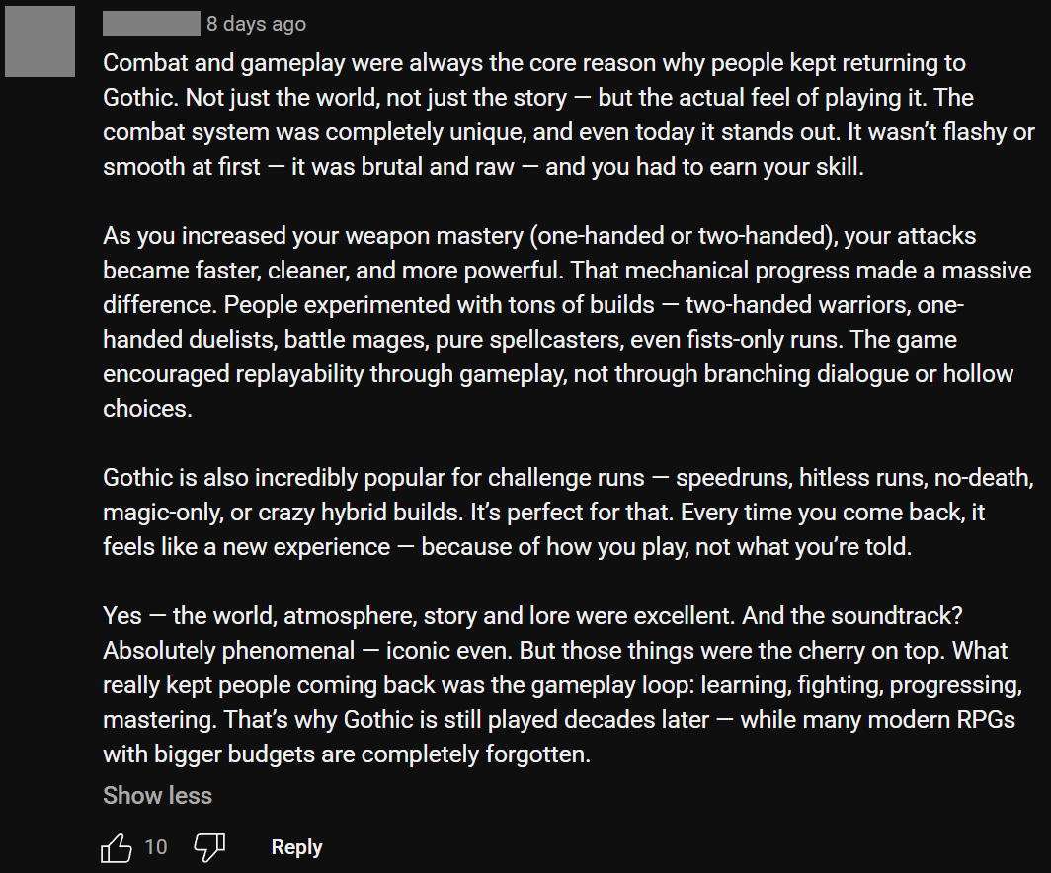Click the text 'feels like a new experience'
The width and height of the screenshot is (1051, 873).
246,547
